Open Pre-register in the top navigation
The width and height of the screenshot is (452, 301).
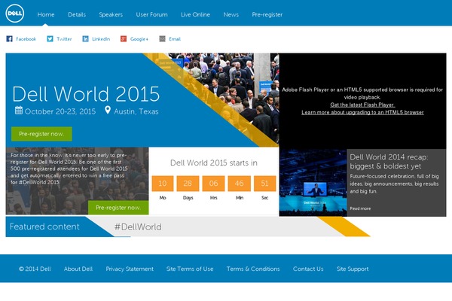click(267, 14)
